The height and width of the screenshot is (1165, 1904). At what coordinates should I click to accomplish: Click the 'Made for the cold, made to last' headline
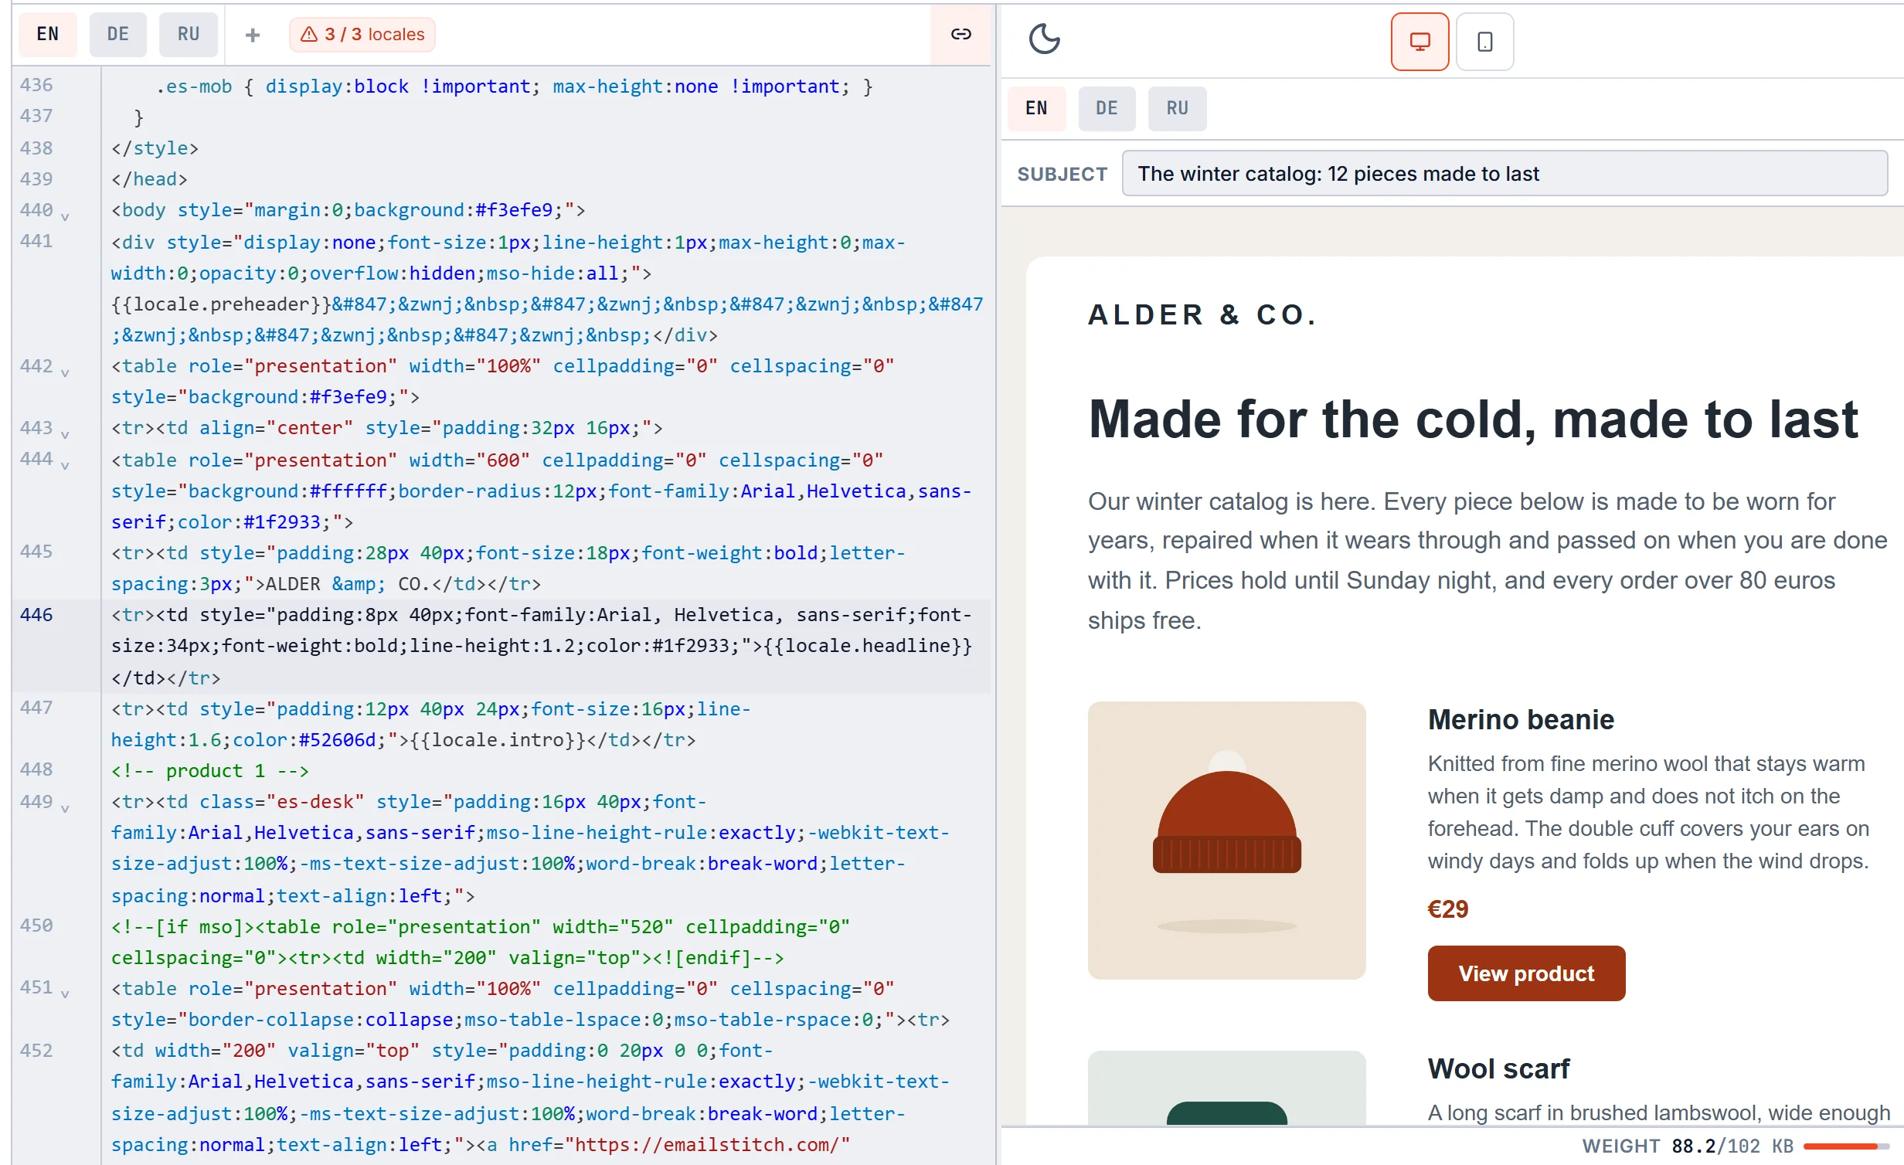pyautogui.click(x=1473, y=420)
